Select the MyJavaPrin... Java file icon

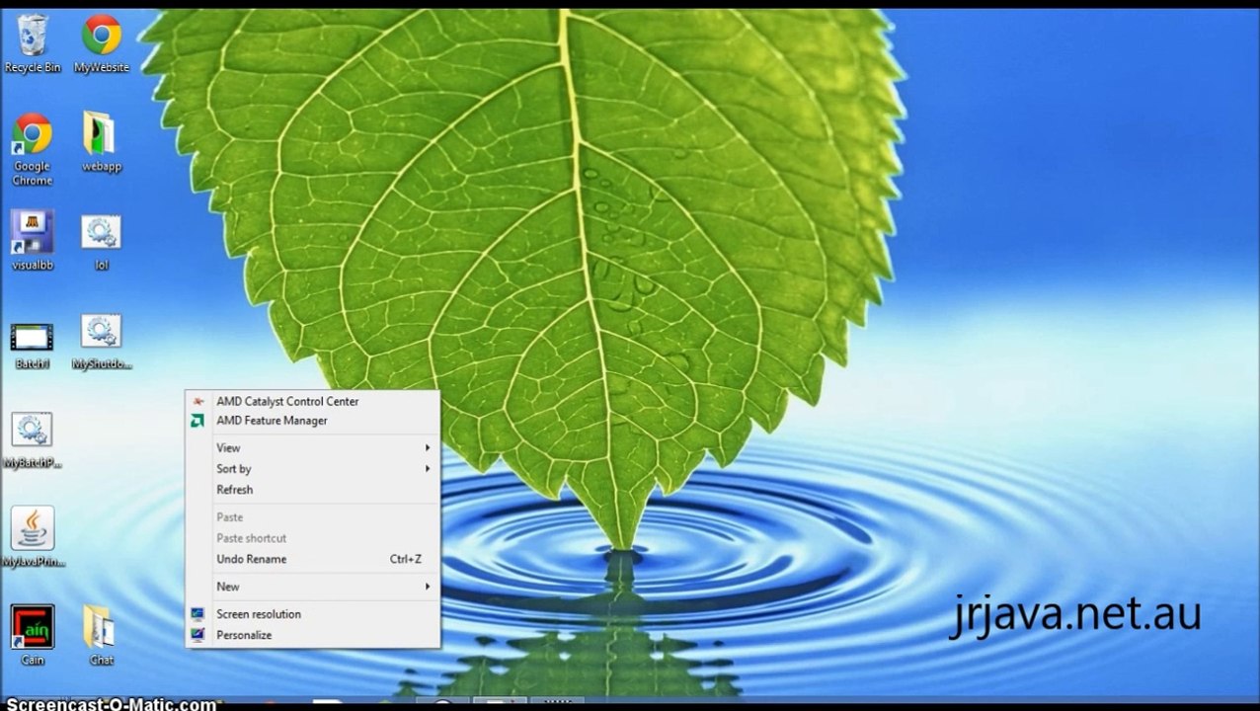pyautogui.click(x=33, y=538)
